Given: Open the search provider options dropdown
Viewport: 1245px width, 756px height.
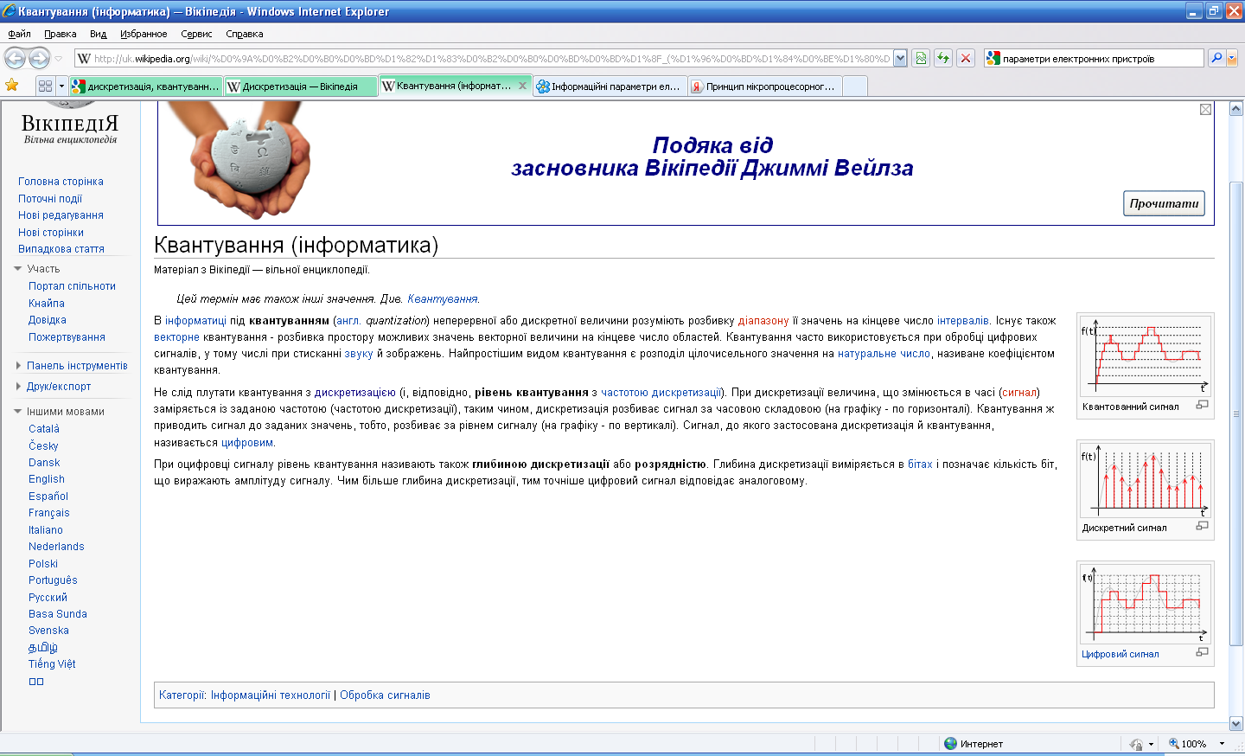Looking at the screenshot, I should point(1232,58).
